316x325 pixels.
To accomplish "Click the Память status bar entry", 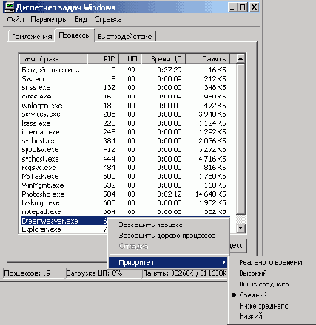I will [184, 273].
